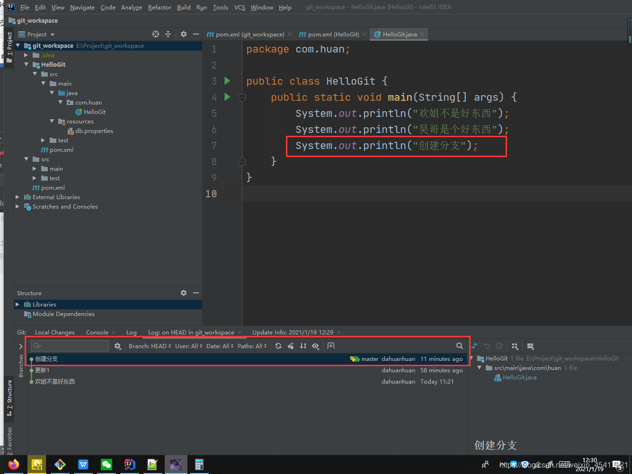The width and height of the screenshot is (632, 474).
Task: Open new Git log tab icon
Action: [x=331, y=346]
